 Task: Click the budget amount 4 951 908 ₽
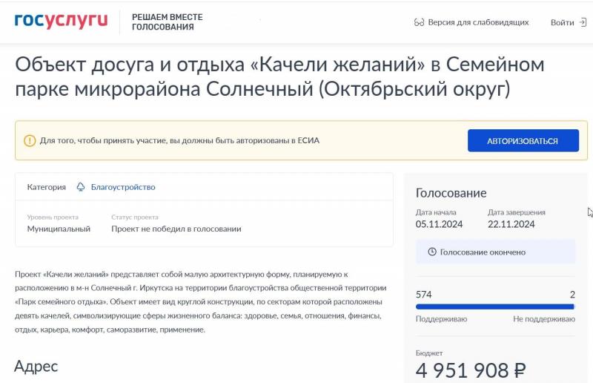pos(471,370)
